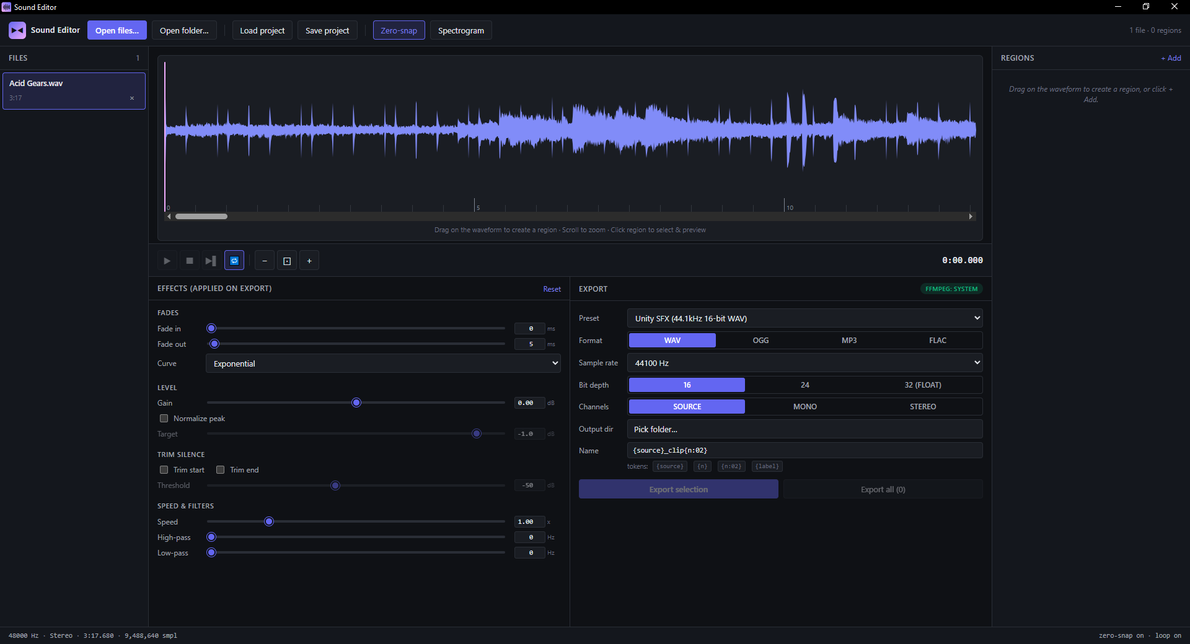Set channels to STEREO

[x=923, y=407]
